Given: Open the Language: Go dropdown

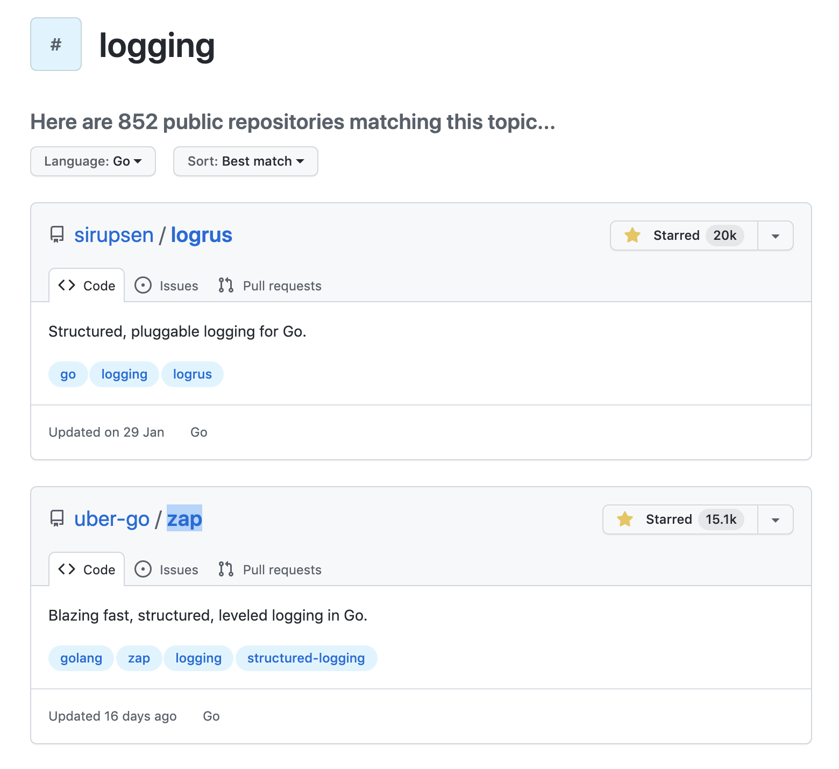Looking at the screenshot, I should click(93, 161).
